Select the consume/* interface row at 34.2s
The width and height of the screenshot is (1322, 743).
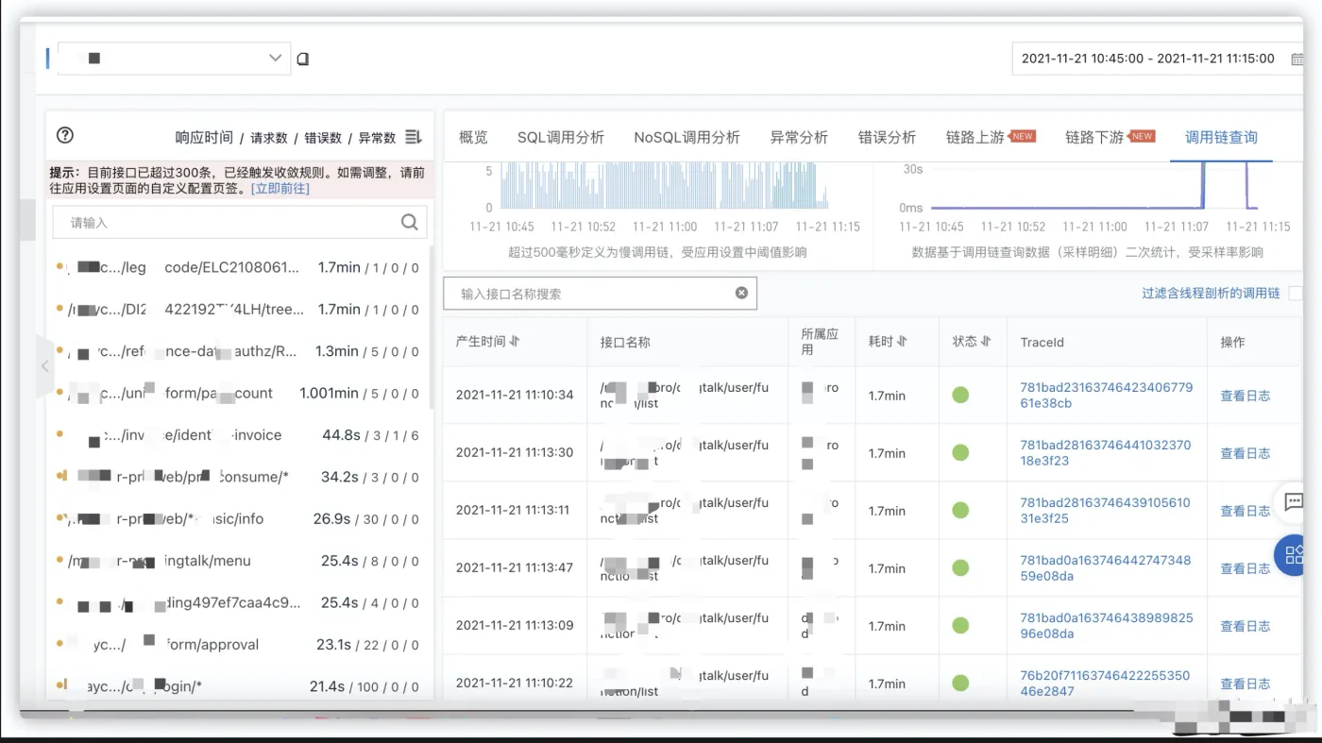click(x=239, y=477)
